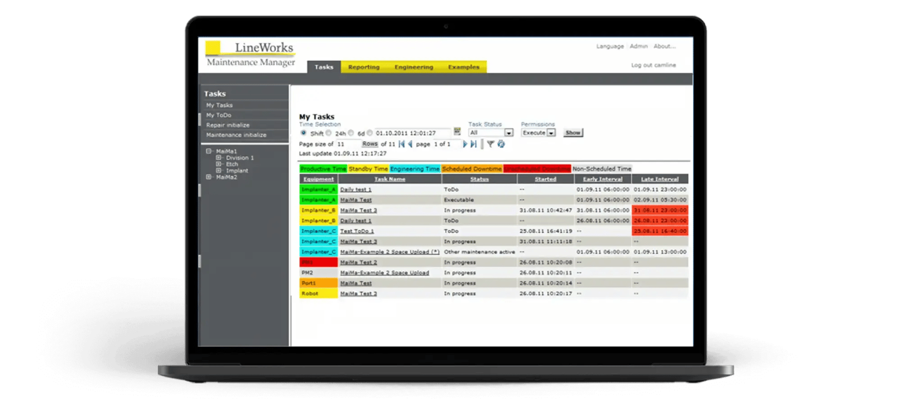Open the Engineering tab
The width and height of the screenshot is (923, 399).
414,67
